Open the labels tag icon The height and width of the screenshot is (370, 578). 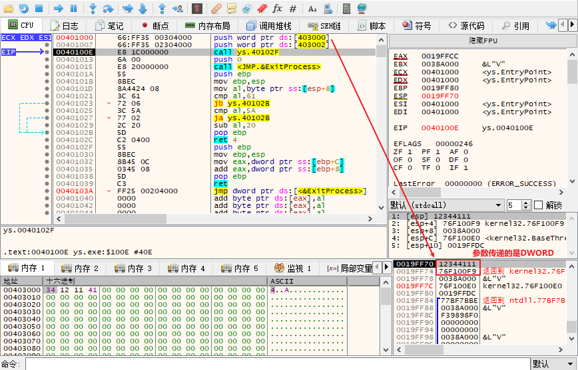pyautogui.click(x=247, y=8)
